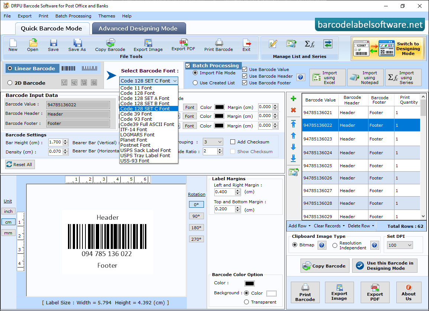Choose ITF-14 Font from list

coord(149,130)
